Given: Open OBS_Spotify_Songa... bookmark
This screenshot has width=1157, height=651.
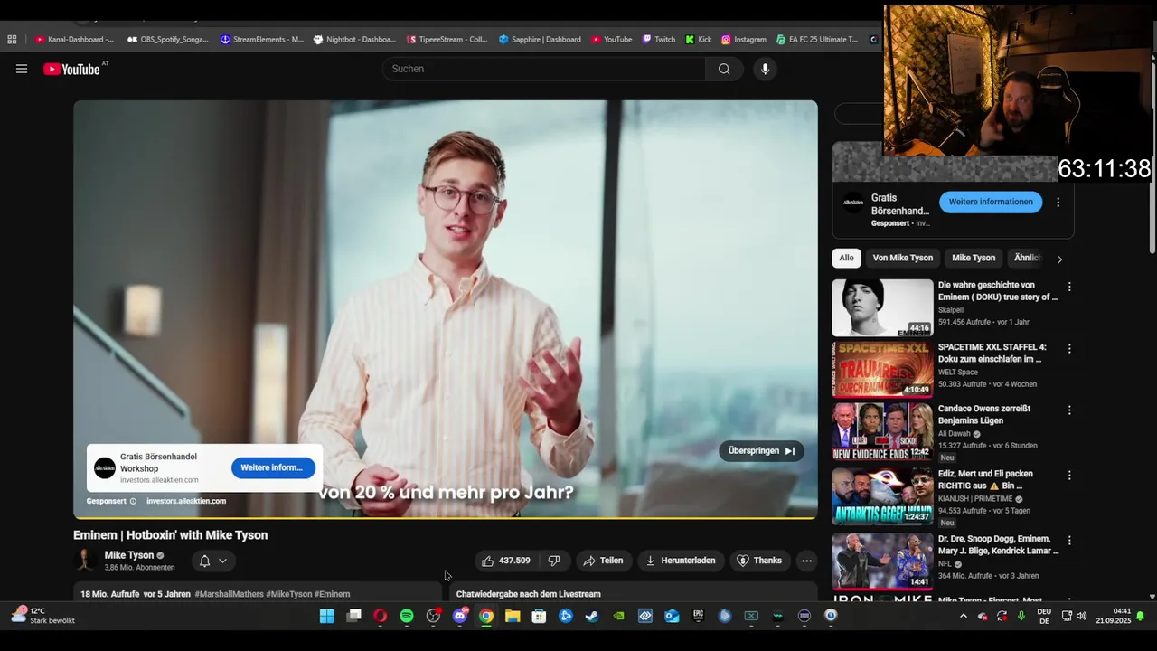Looking at the screenshot, I should (168, 40).
